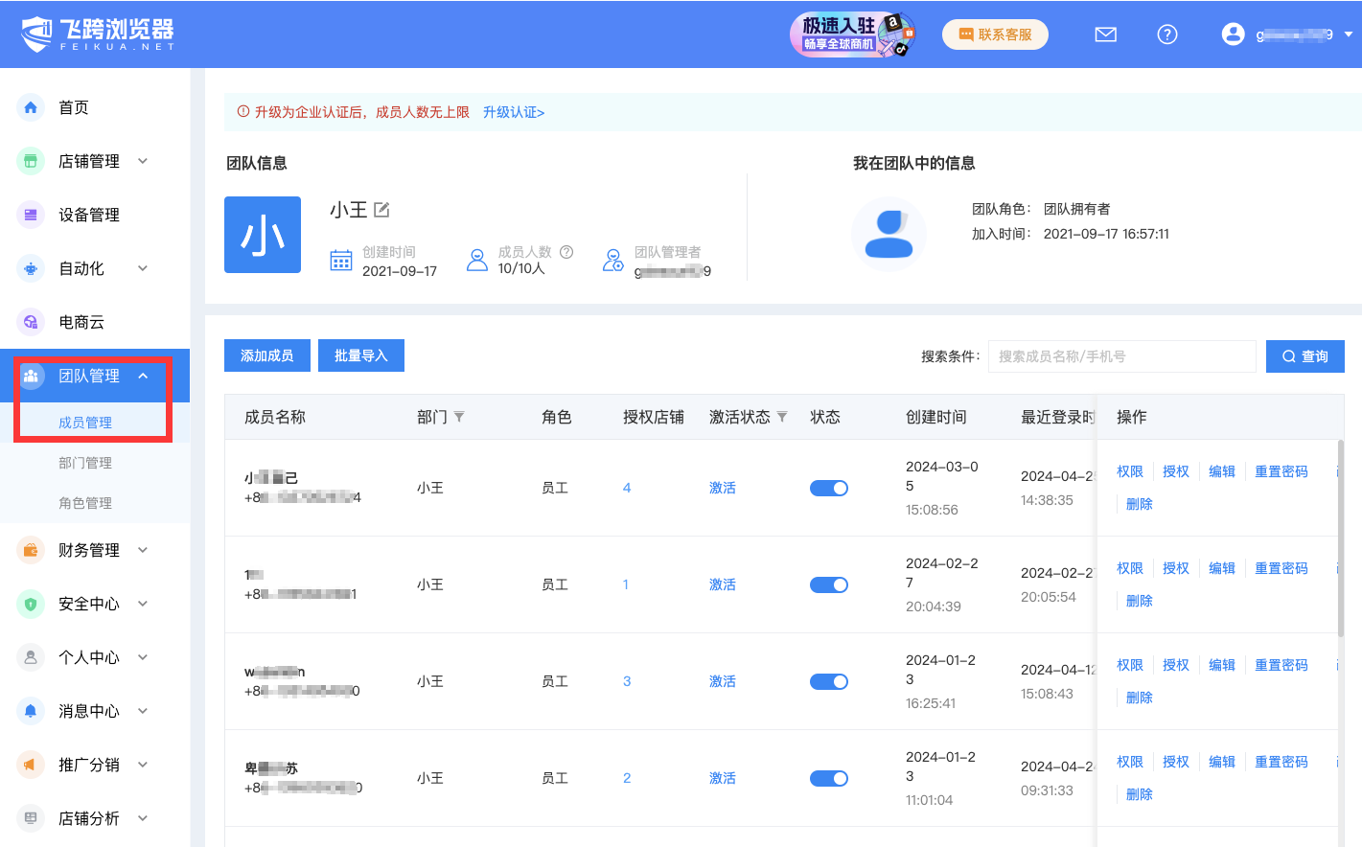
Task: Click the 查询 search button
Action: point(1305,356)
